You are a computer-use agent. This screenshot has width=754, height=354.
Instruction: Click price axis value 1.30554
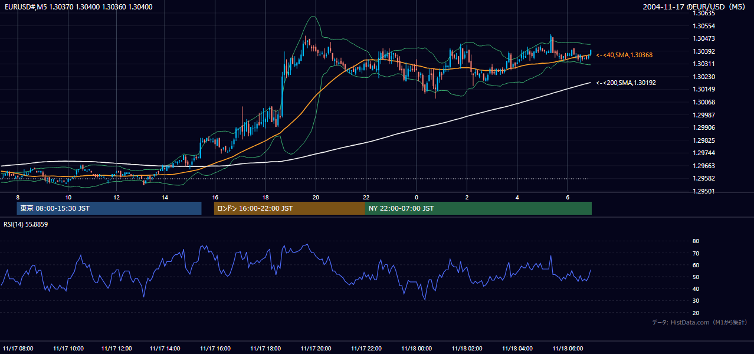pyautogui.click(x=704, y=26)
